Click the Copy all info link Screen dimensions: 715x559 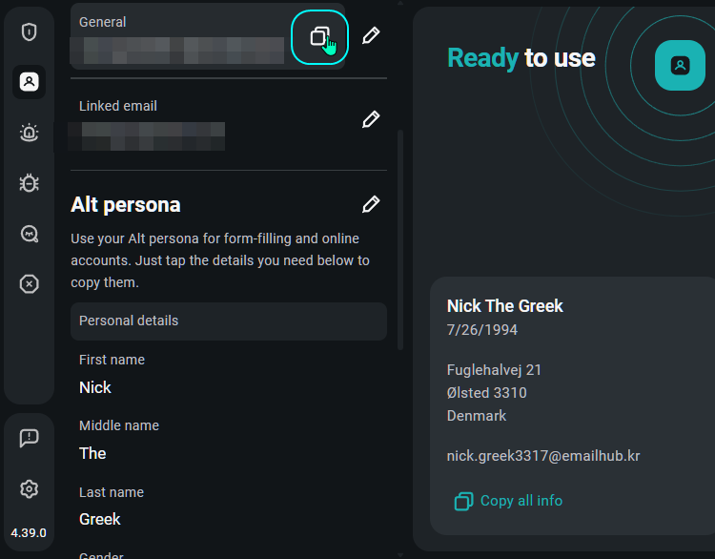(x=509, y=501)
